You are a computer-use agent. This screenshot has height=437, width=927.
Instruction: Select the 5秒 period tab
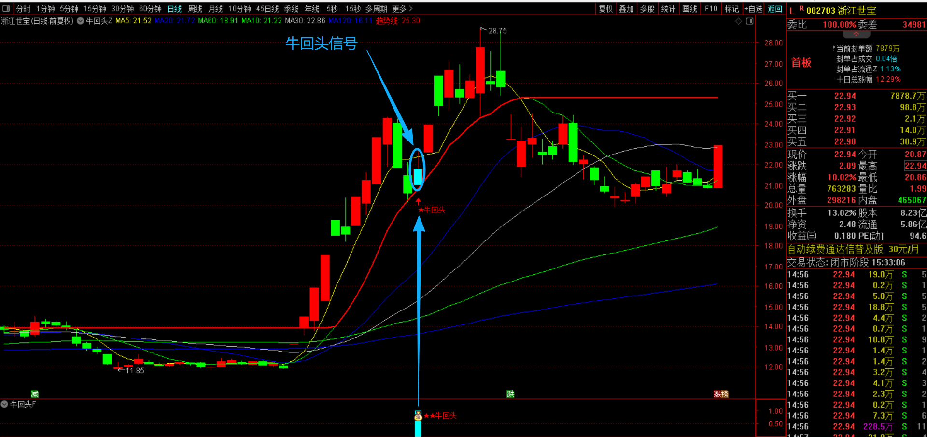click(x=332, y=9)
